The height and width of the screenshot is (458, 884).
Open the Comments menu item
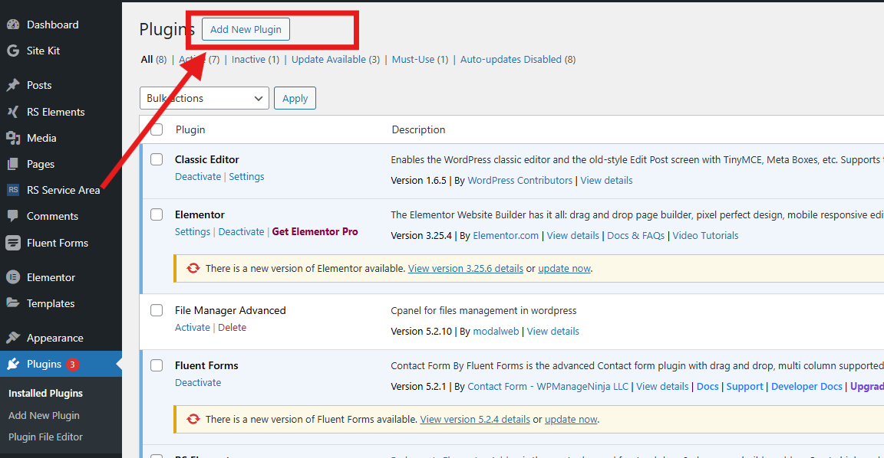click(52, 216)
